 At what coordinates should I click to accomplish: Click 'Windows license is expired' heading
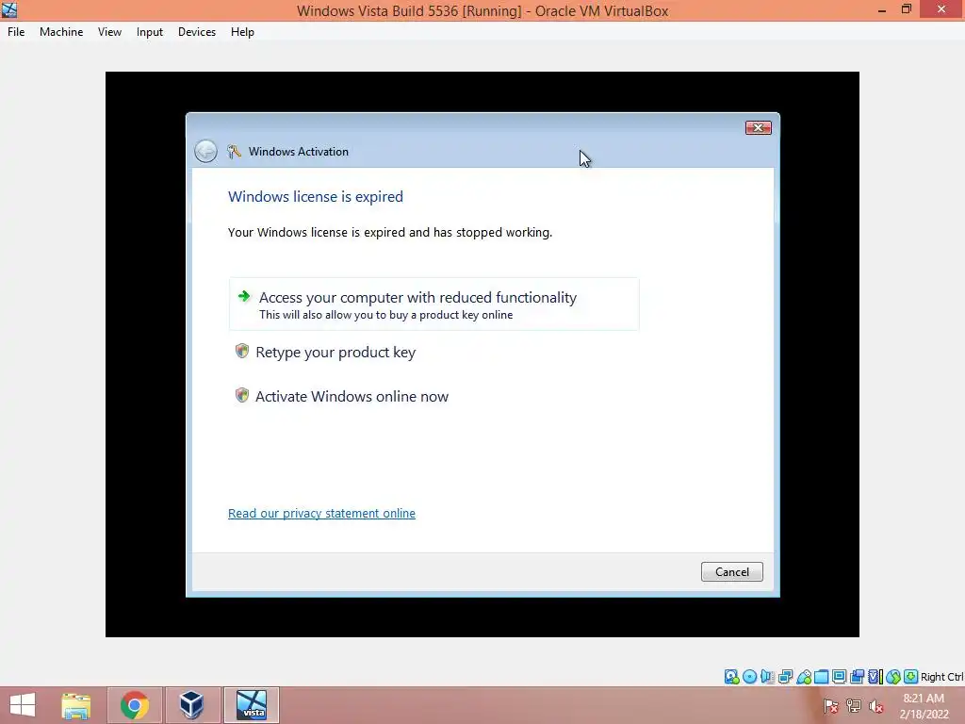[316, 196]
